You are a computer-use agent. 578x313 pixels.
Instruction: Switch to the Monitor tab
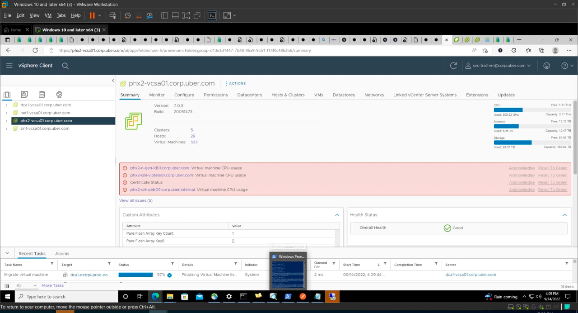157,95
